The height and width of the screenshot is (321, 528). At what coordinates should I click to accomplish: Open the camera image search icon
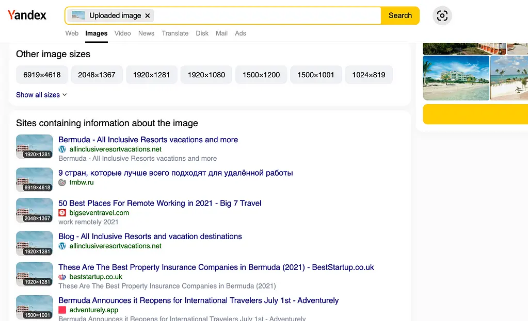pyautogui.click(x=442, y=15)
